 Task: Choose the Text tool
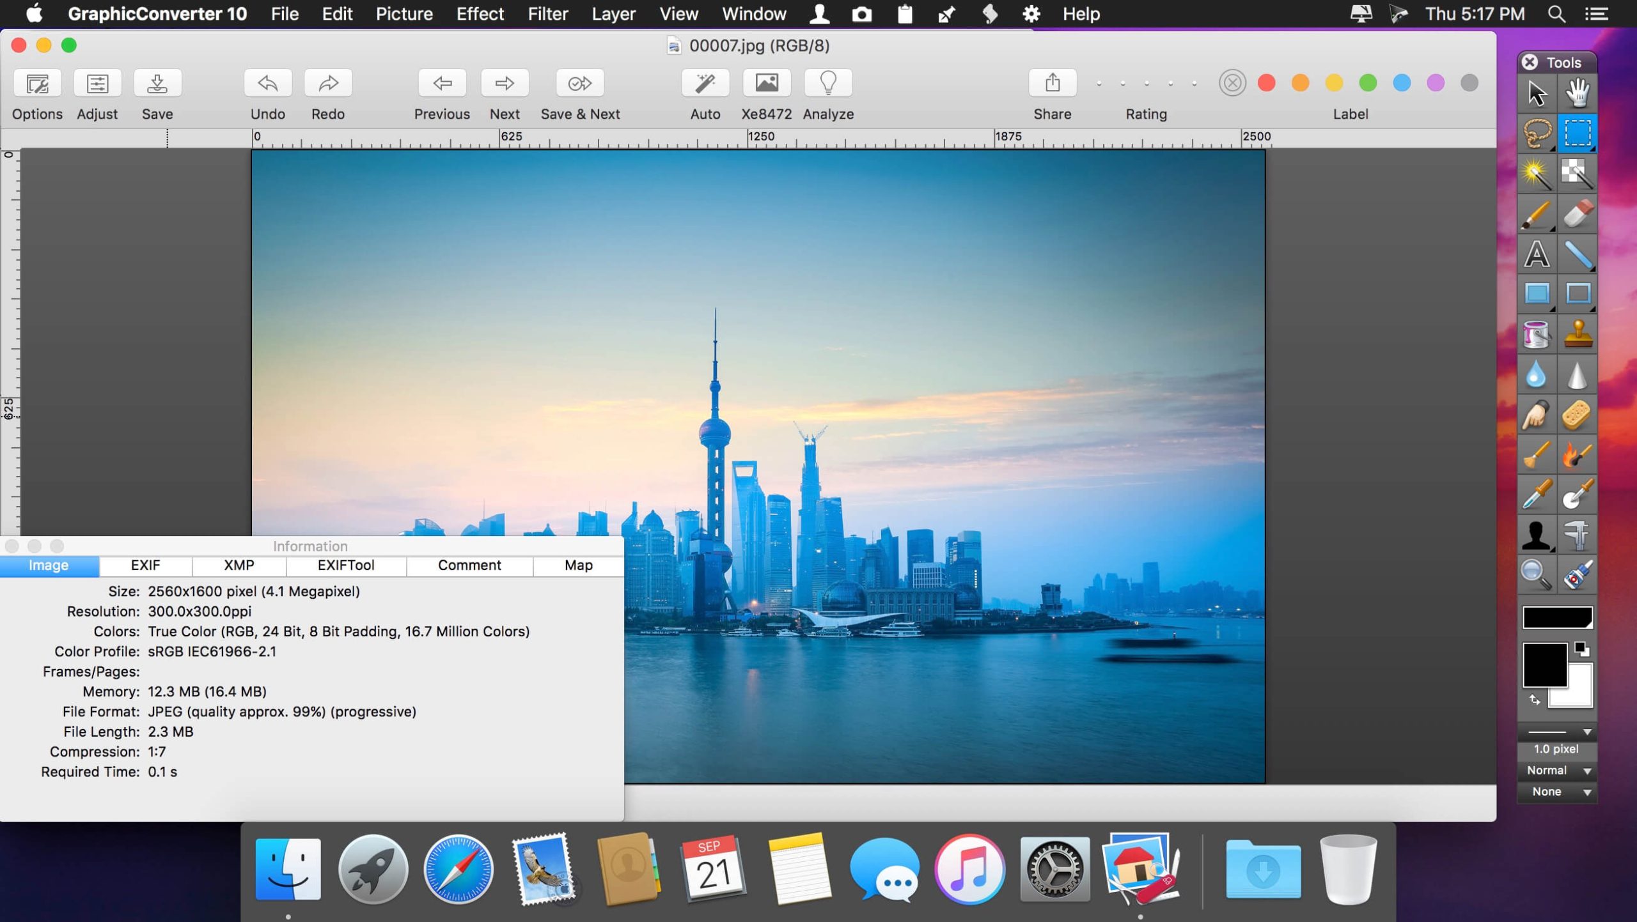pos(1537,253)
